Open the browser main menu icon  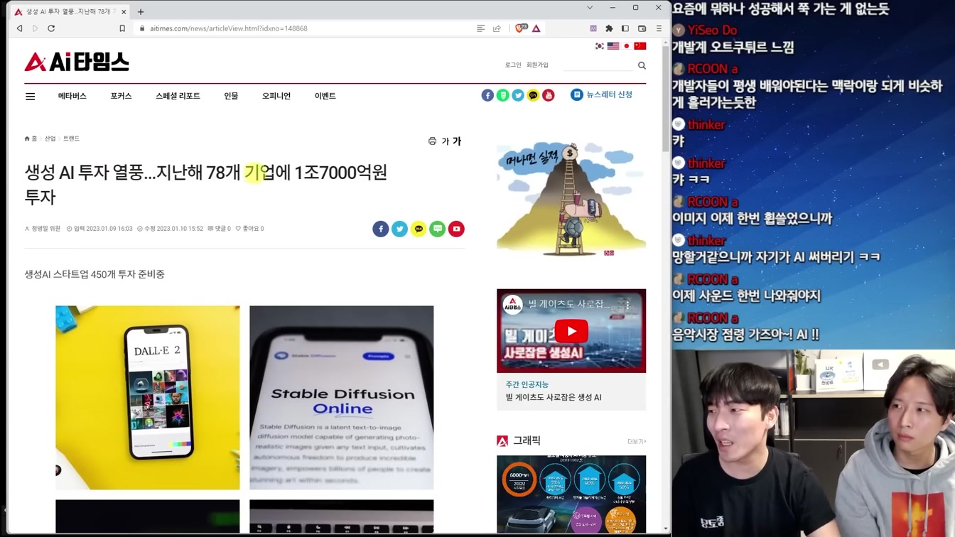[x=659, y=28]
